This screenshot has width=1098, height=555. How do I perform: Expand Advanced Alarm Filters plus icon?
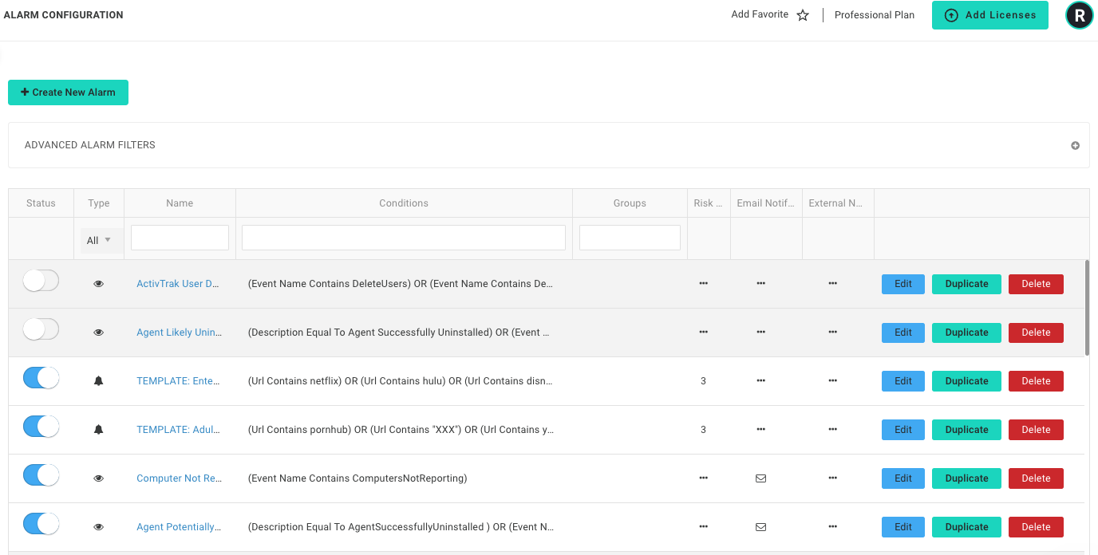pos(1075,145)
